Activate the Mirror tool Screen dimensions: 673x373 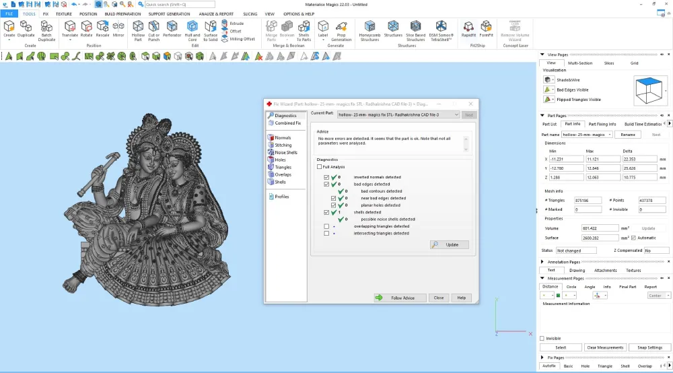click(118, 29)
